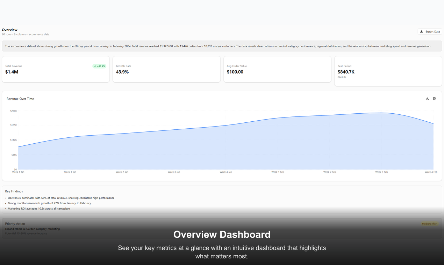Click the Medium effort badge on Priority Action
The height and width of the screenshot is (265, 444).
pyautogui.click(x=429, y=224)
